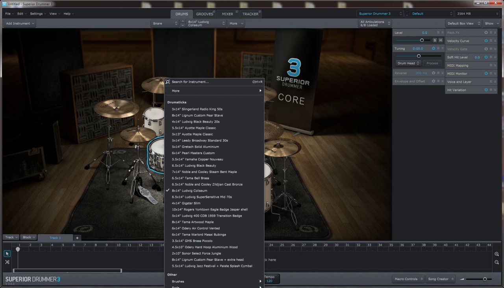Adjust master volume slider at bottom right
The image size is (504, 288).
click(485, 279)
